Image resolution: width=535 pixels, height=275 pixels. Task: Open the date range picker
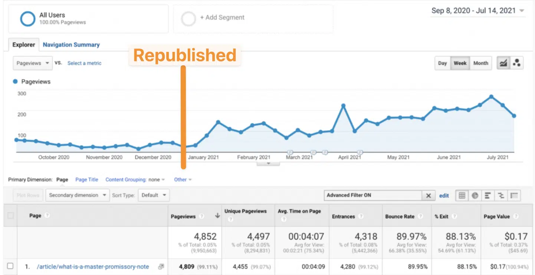478,11
